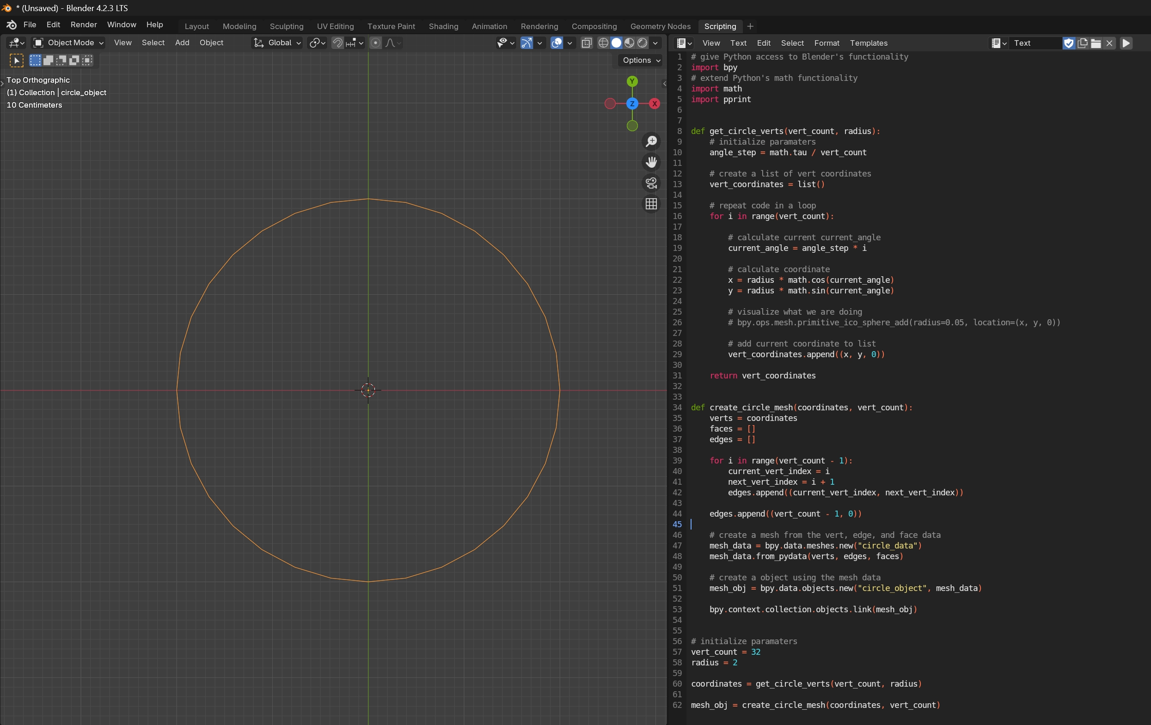
Task: Click the pan hand viewport gizmo
Action: tap(651, 163)
